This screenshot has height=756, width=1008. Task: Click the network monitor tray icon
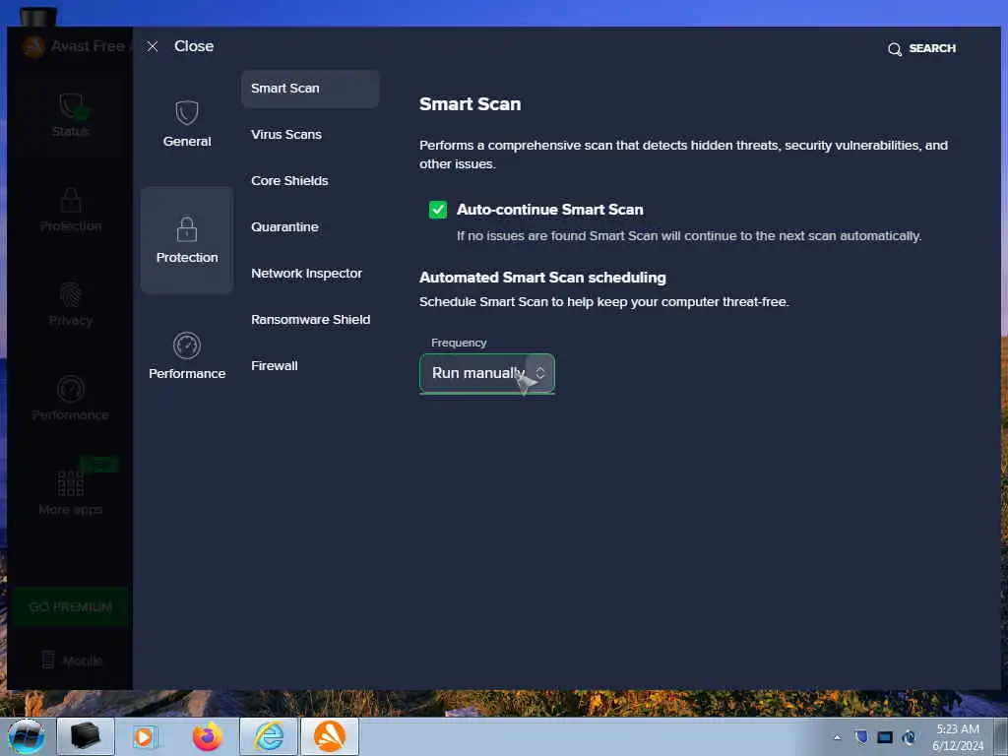pos(885,736)
